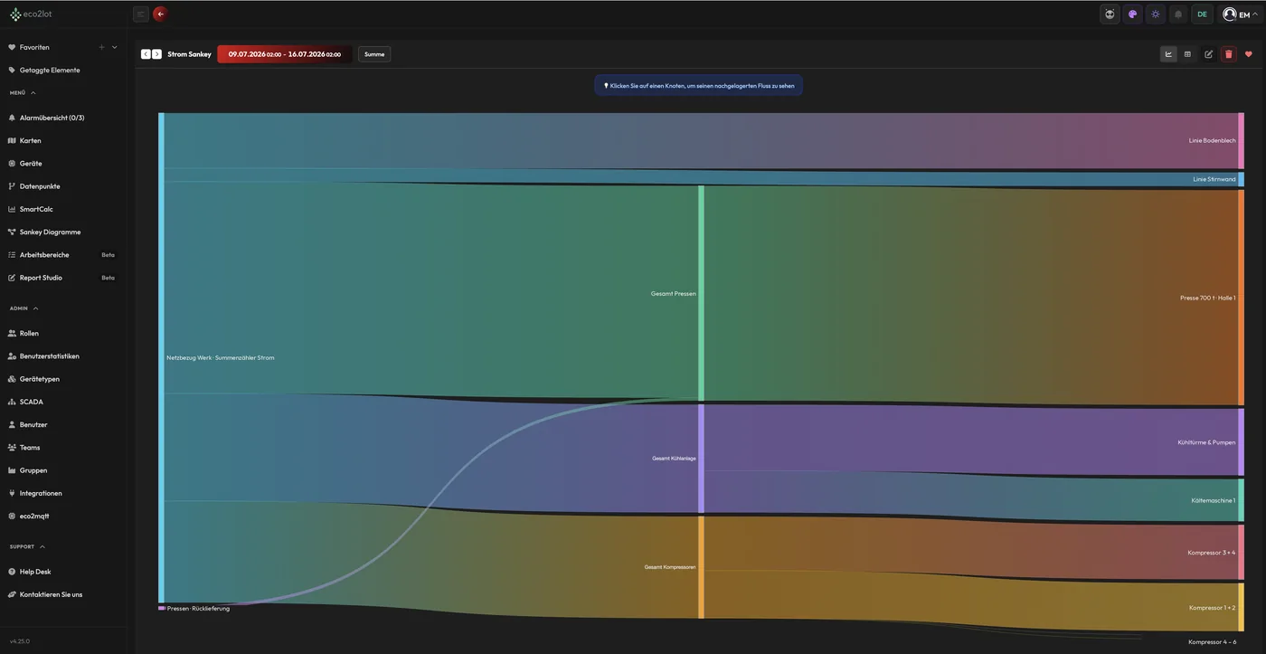
Task: Select the Gesamt Kühlanlage purple node
Action: [701, 459]
